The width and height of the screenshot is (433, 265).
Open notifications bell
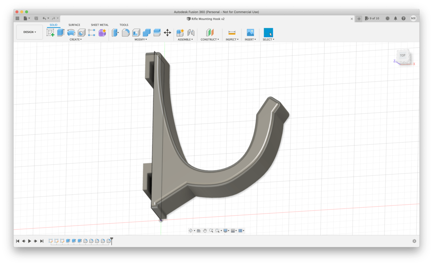pos(395,19)
